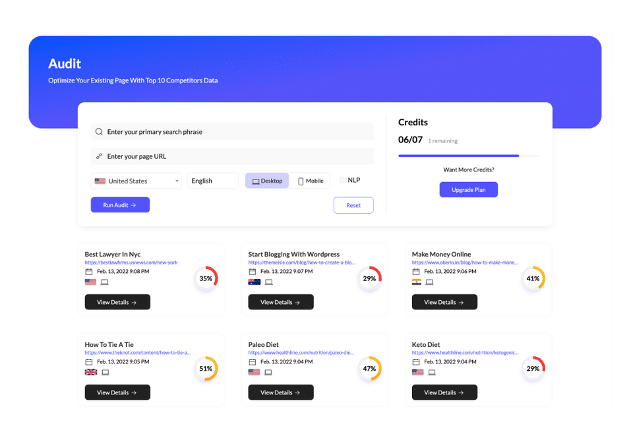This screenshot has width=633, height=436.
Task: Click calendar icon on Best Lawyer In Nyc card
Action: pos(89,272)
